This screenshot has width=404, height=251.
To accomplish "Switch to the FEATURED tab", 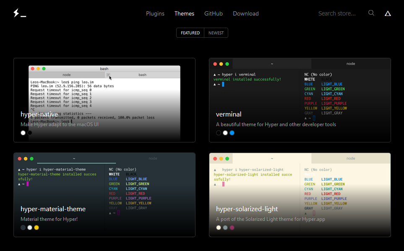I will pos(190,33).
